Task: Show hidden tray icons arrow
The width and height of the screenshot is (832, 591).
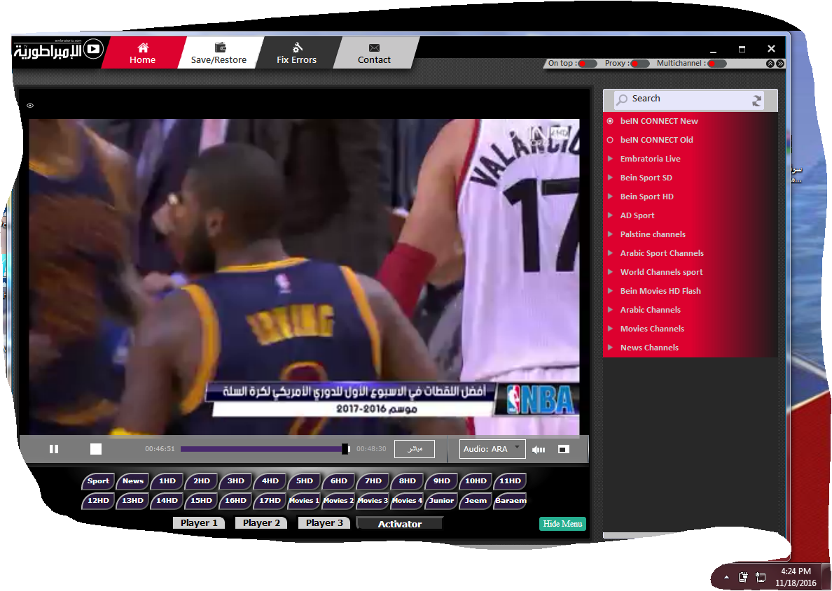Action: (x=726, y=577)
